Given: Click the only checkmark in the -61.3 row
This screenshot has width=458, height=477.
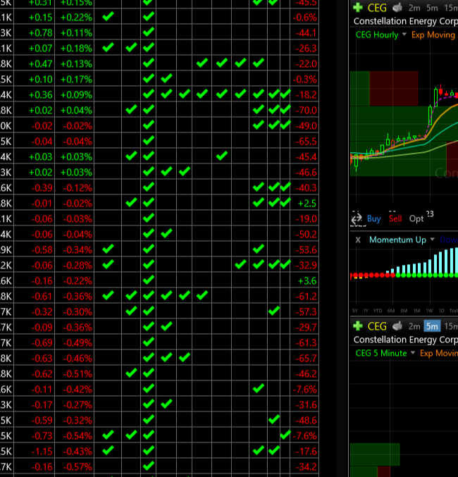Looking at the screenshot, I should tap(149, 342).
